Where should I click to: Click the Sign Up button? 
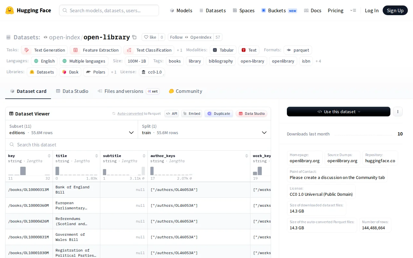click(x=395, y=10)
